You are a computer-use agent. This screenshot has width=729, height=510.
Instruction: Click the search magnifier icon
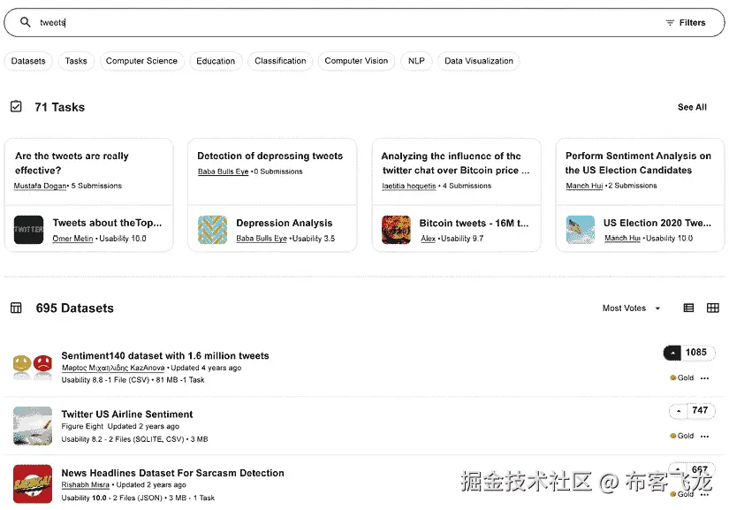point(25,22)
